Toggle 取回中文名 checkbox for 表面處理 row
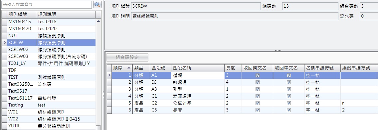 (289, 96)
